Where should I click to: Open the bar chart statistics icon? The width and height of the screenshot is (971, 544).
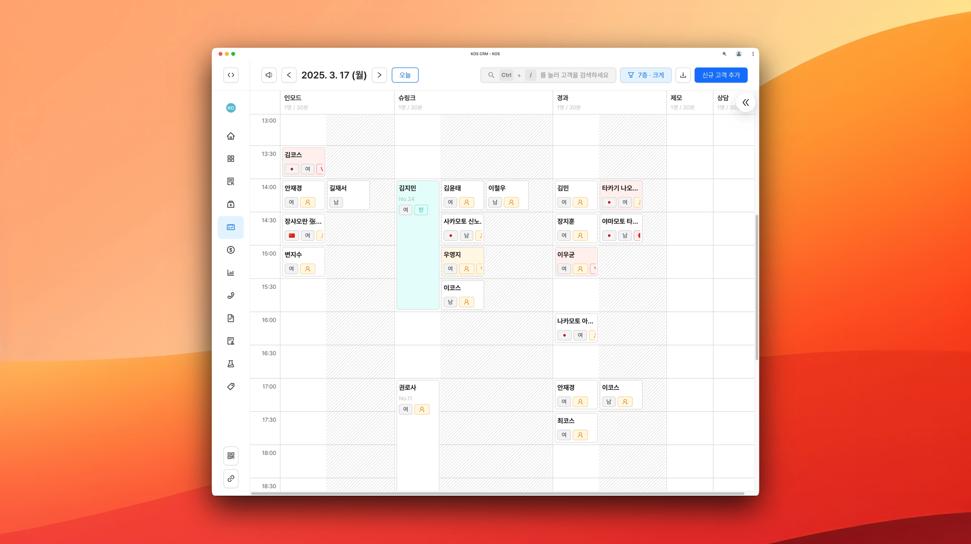pos(231,273)
